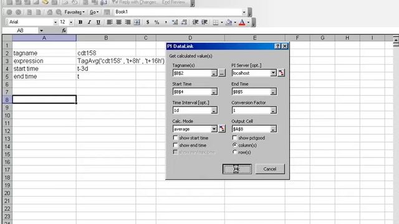The image size is (399, 224).
Task: Toggle Underline formatting in toolbar
Action: click(x=99, y=22)
